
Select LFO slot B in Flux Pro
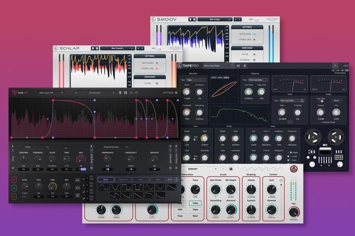click(x=14, y=188)
